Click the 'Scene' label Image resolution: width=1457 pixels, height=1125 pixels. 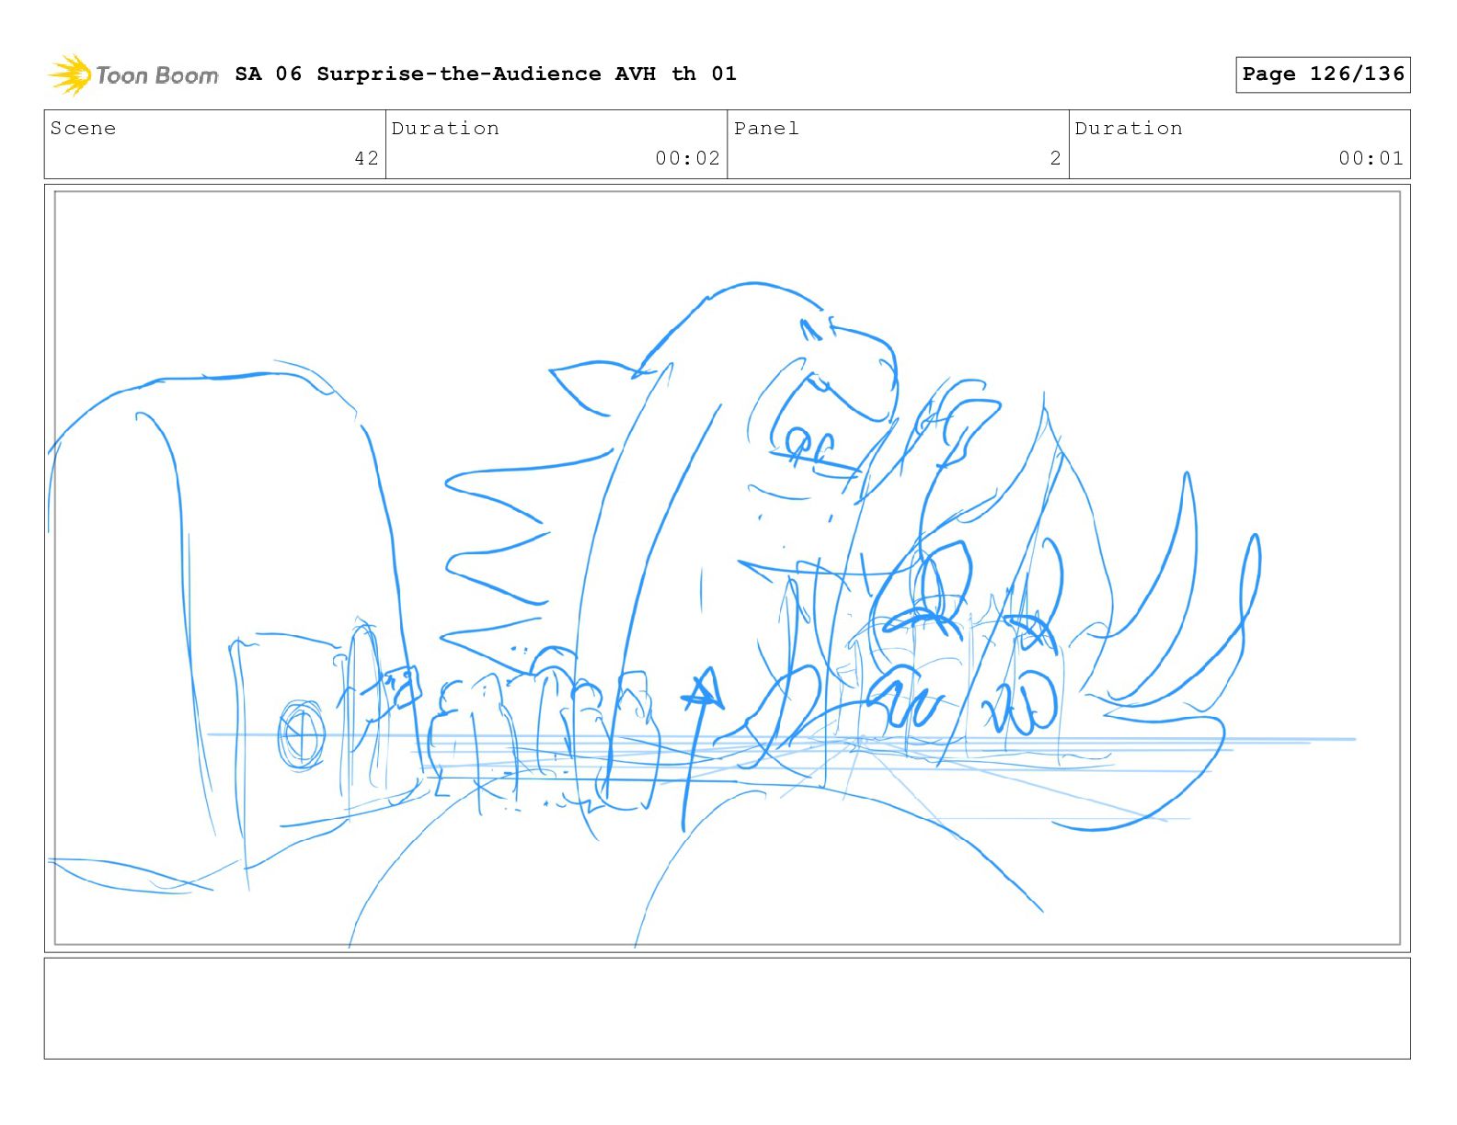83,129
